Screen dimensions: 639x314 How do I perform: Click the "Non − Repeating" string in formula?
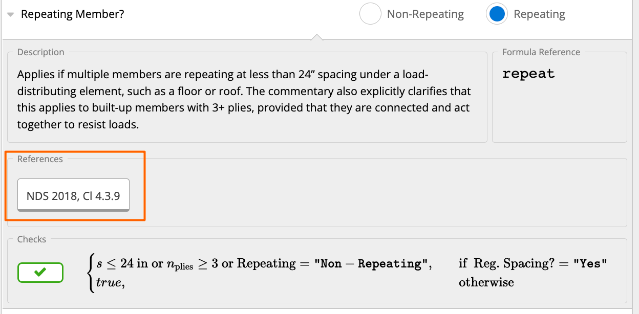(x=371, y=264)
